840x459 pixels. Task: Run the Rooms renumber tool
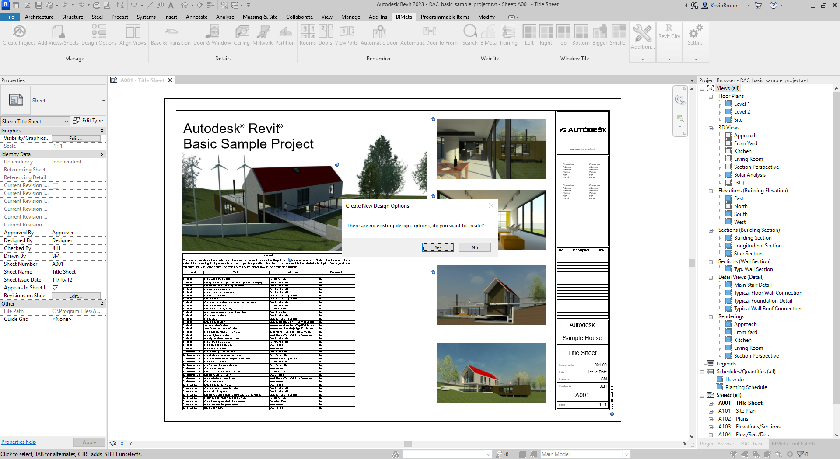coord(308,35)
